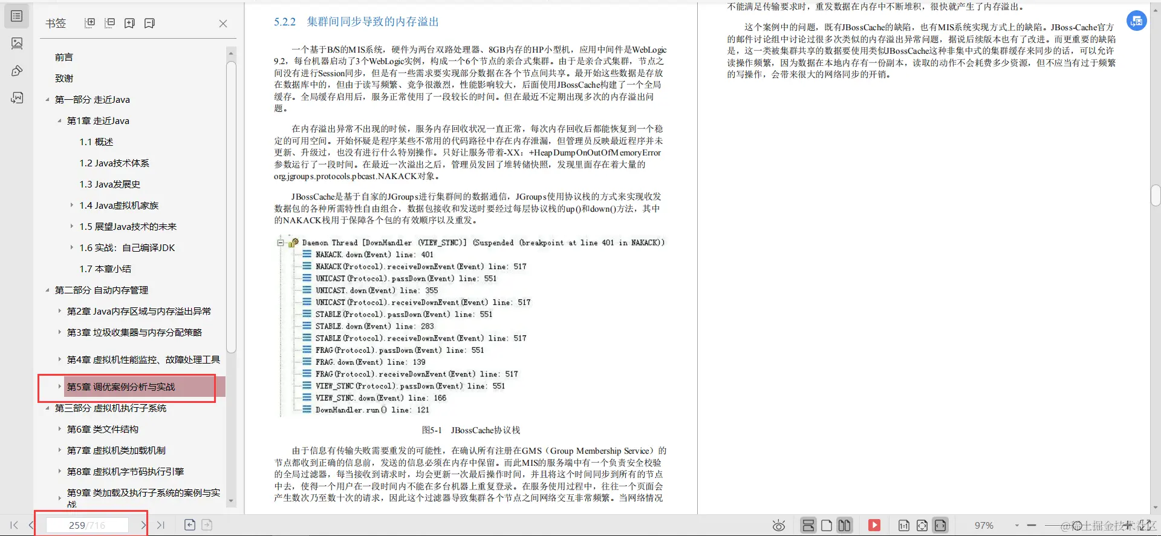Image resolution: width=1161 pixels, height=536 pixels.
Task: Click heading 5.2.2 集群间同步导致的内存溢出
Action: (356, 22)
